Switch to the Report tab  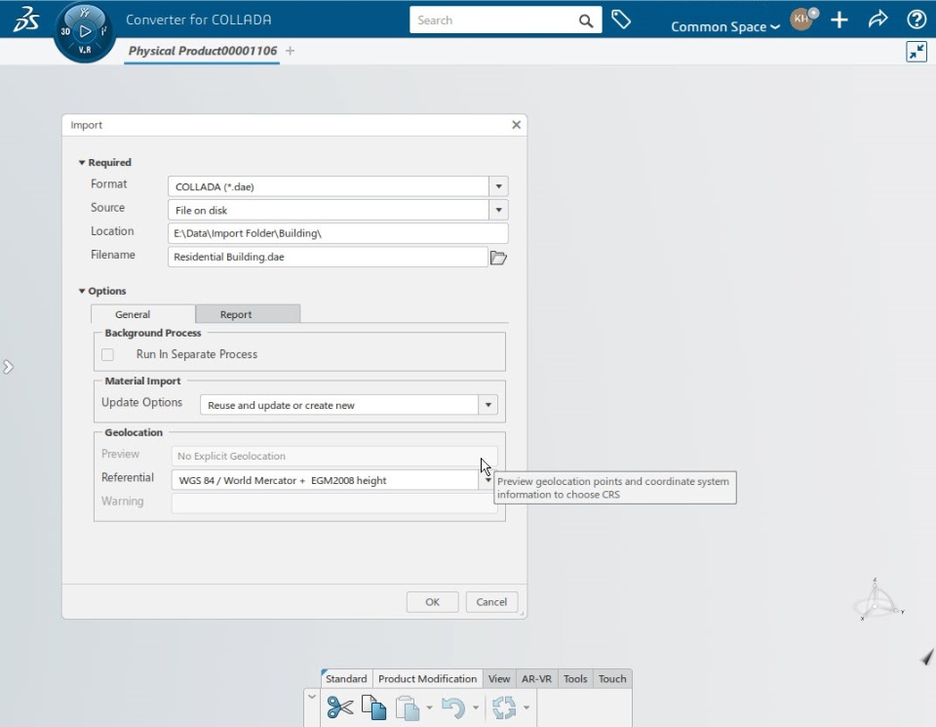248,314
